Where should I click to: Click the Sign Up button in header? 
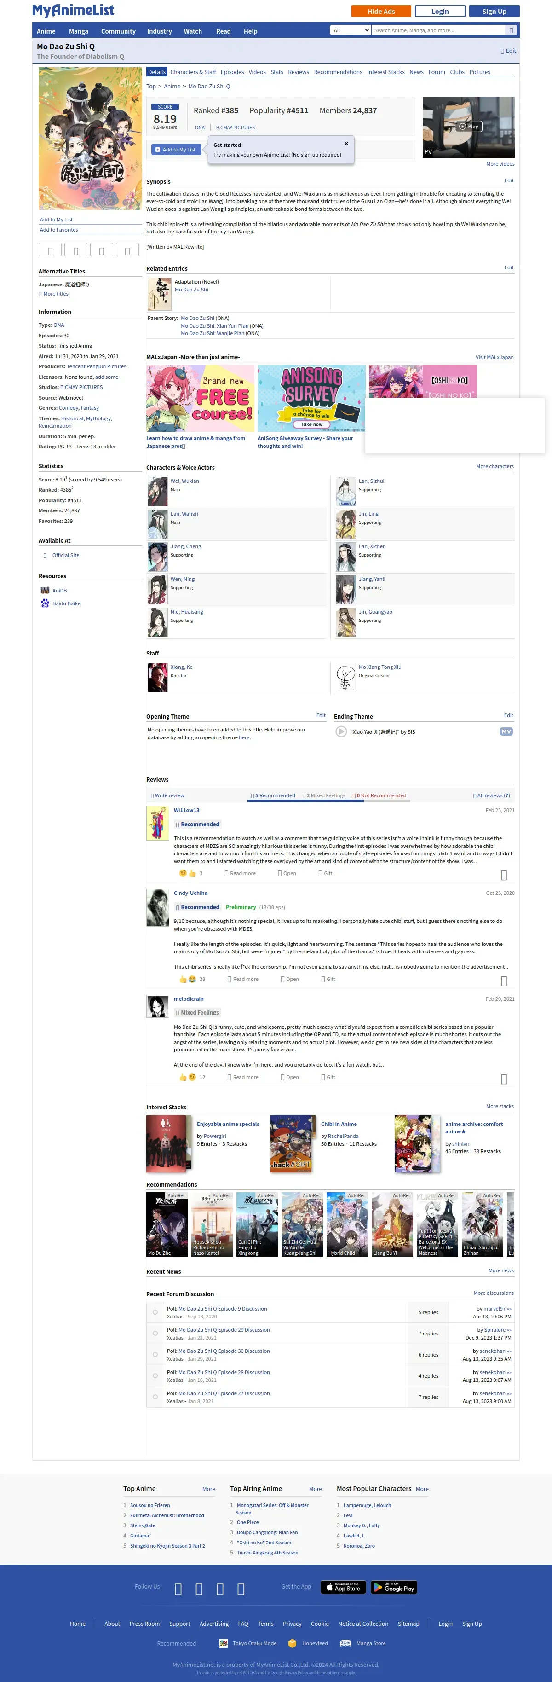point(494,11)
